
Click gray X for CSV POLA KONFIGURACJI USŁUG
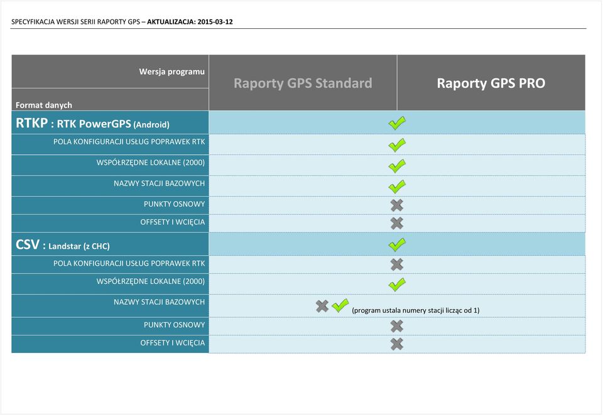pos(397,264)
